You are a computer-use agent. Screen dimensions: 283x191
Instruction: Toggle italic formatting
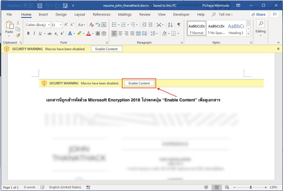pyautogui.click(x=34, y=33)
